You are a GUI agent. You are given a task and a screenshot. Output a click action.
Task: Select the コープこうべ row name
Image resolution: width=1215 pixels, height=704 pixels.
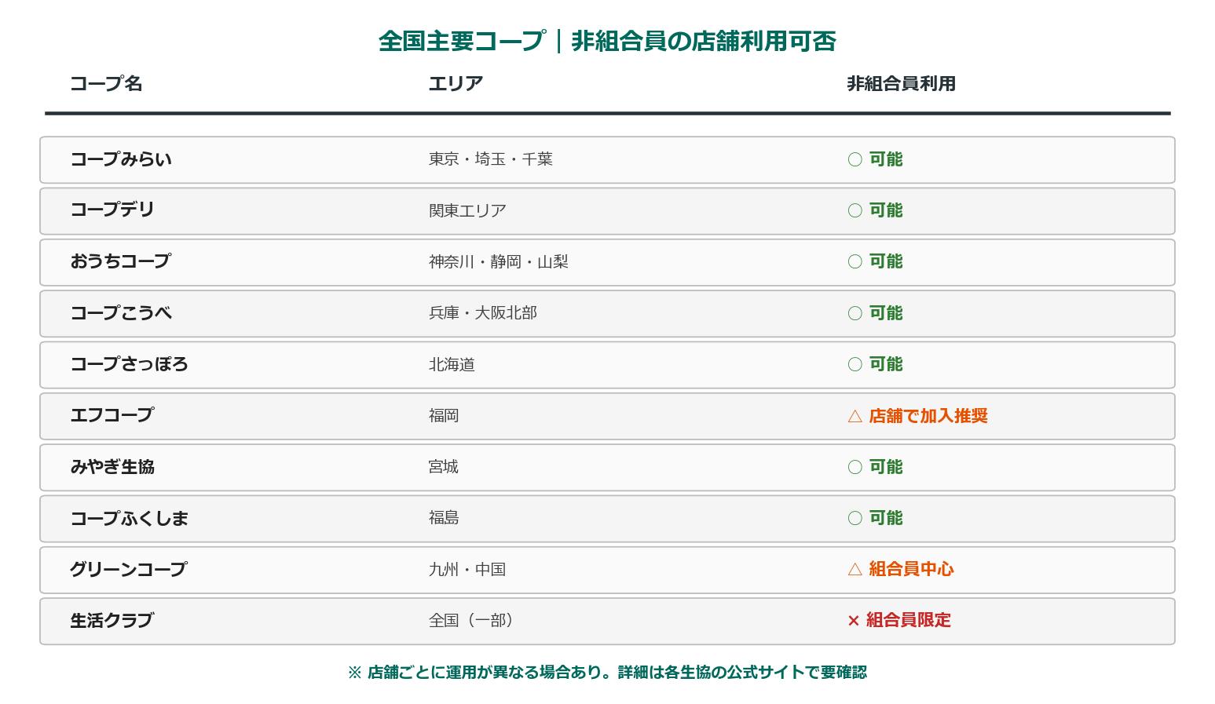point(121,313)
